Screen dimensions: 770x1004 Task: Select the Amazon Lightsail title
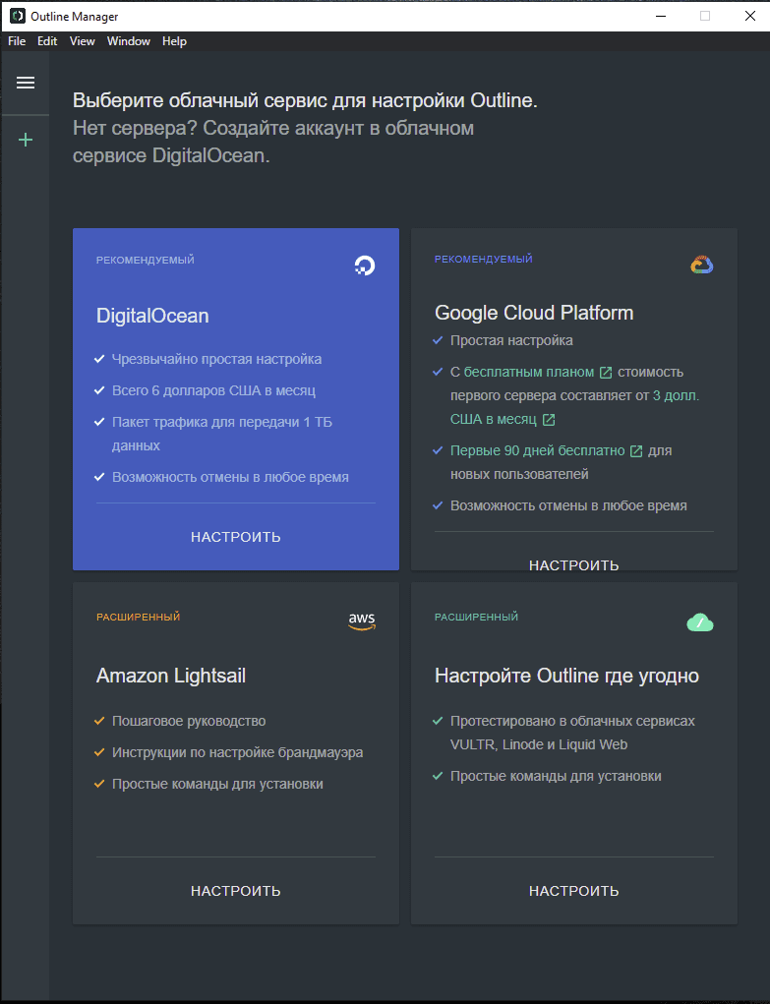[171, 676]
